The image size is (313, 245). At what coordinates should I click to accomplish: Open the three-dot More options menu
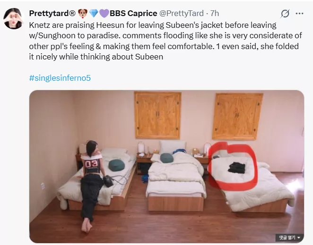[299, 13]
